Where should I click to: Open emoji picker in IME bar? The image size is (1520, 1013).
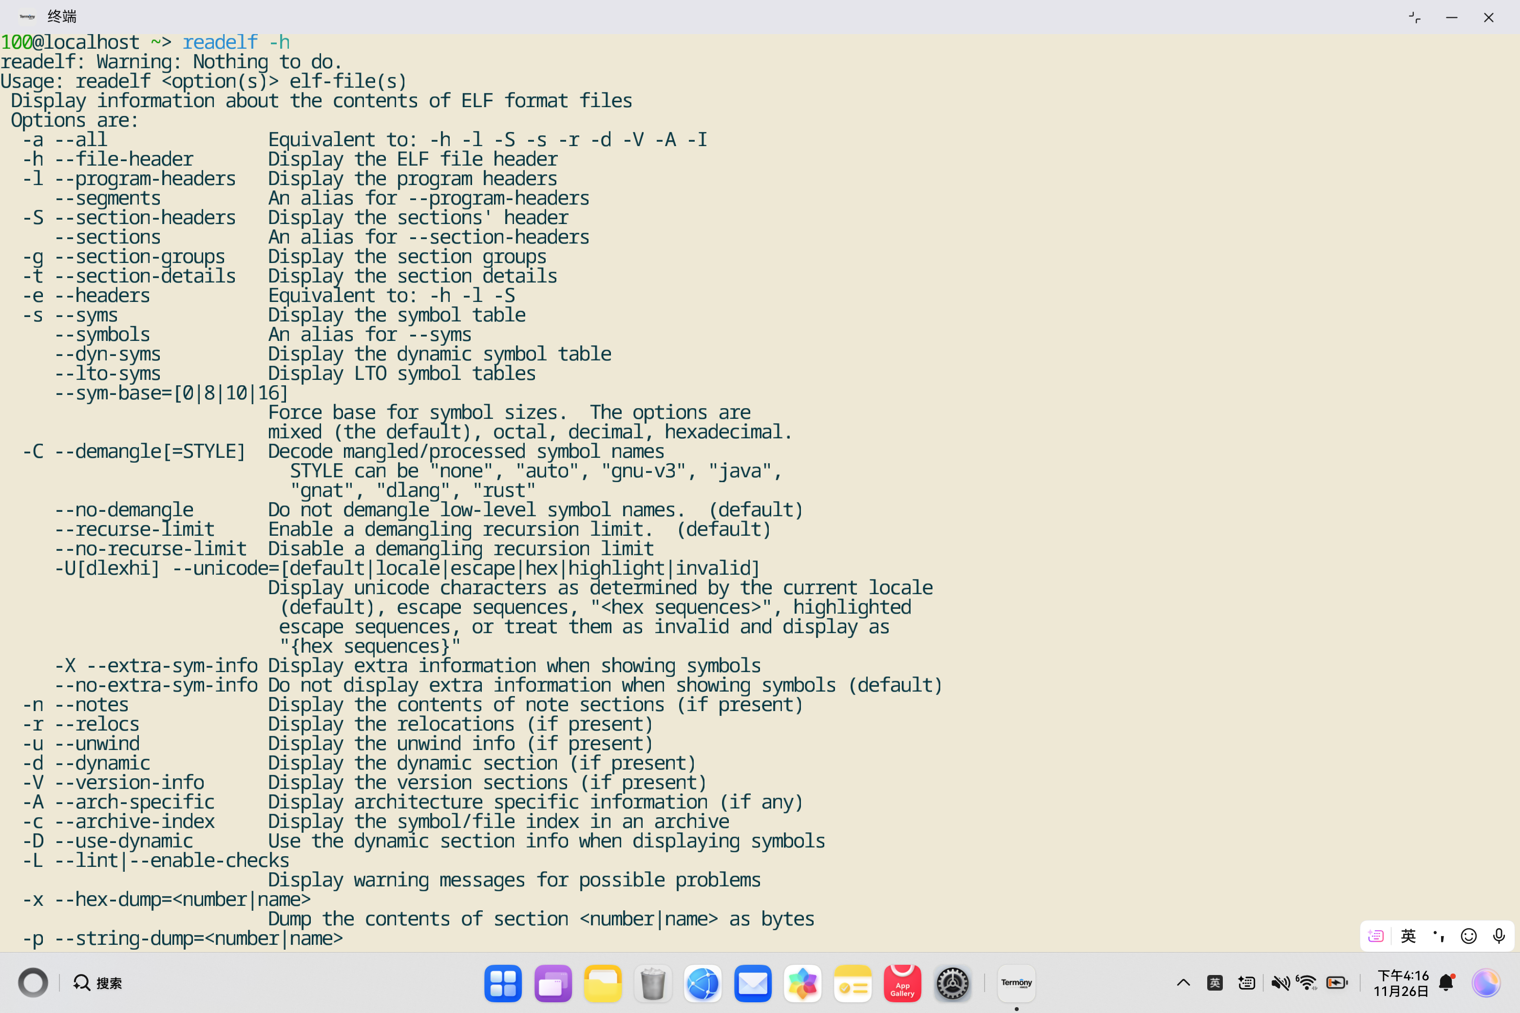point(1468,936)
